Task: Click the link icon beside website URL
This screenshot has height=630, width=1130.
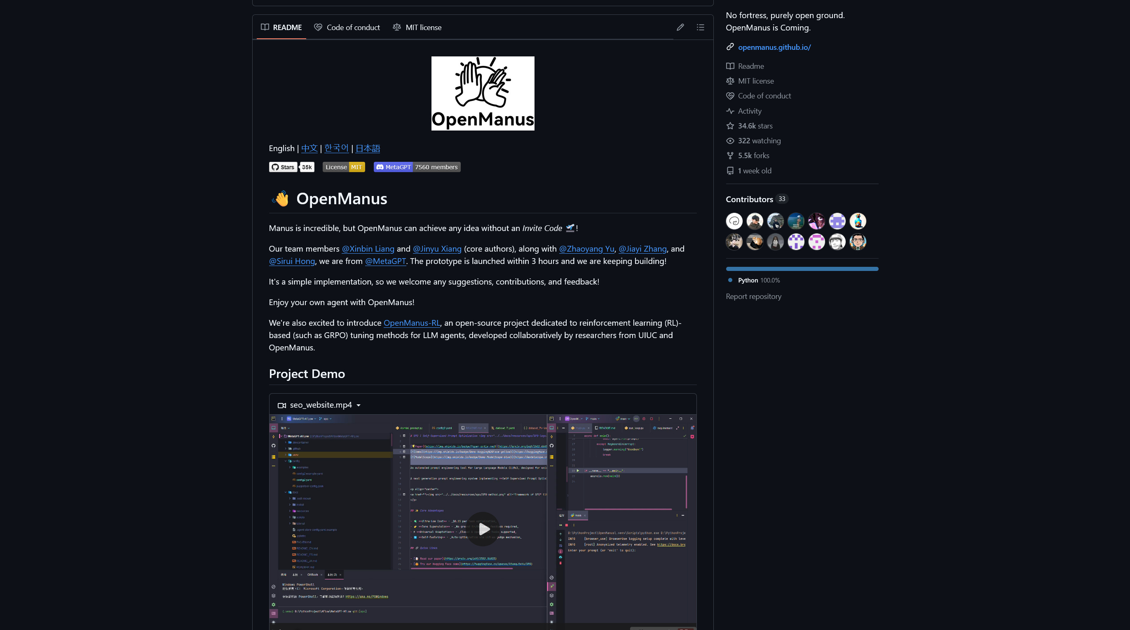Action: click(x=730, y=47)
